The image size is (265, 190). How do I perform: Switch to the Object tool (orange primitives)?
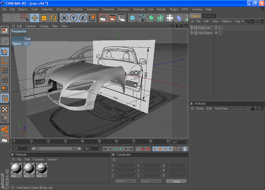point(5,130)
